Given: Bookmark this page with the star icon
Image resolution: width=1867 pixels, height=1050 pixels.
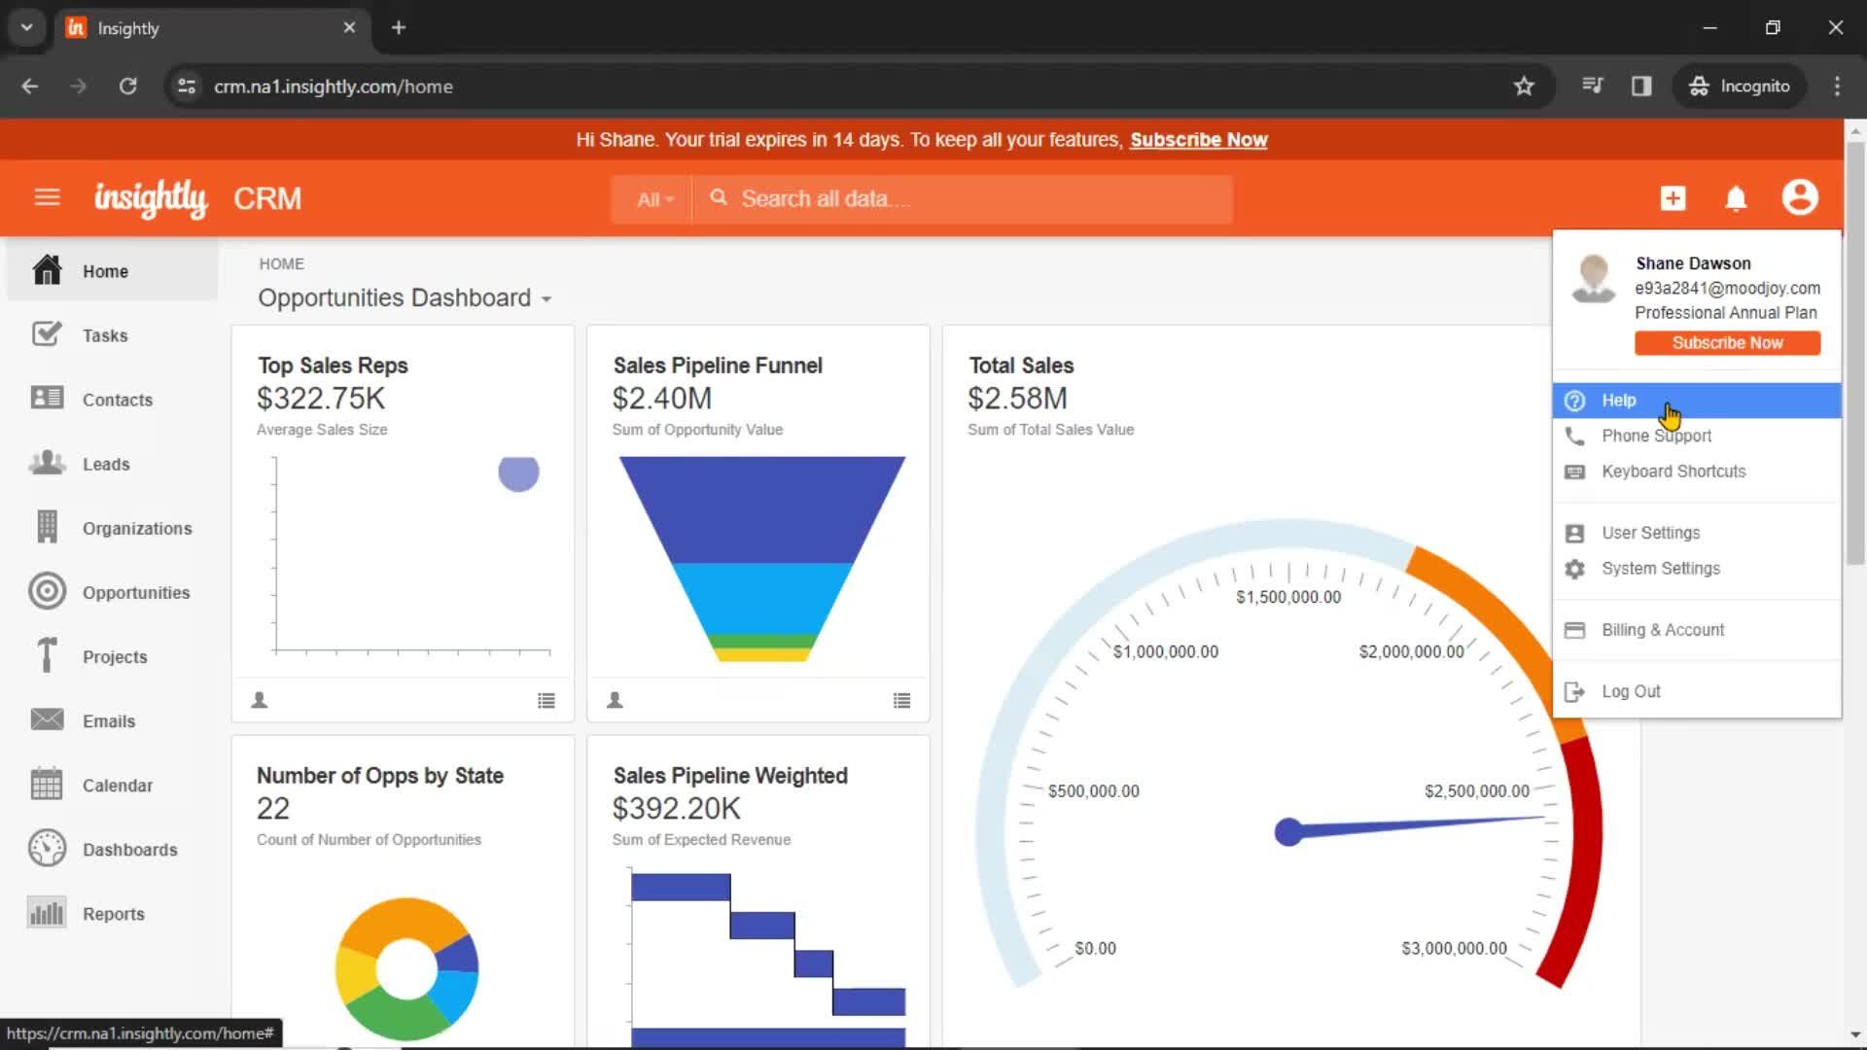Looking at the screenshot, I should point(1524,87).
